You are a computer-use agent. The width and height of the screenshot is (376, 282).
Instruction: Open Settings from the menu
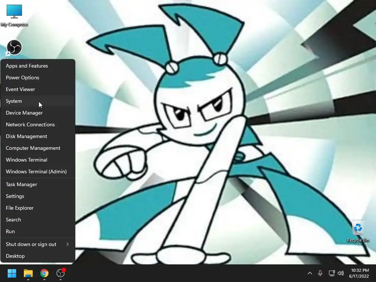[38, 196]
